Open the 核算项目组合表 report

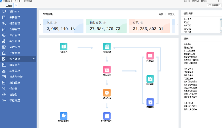point(190,91)
